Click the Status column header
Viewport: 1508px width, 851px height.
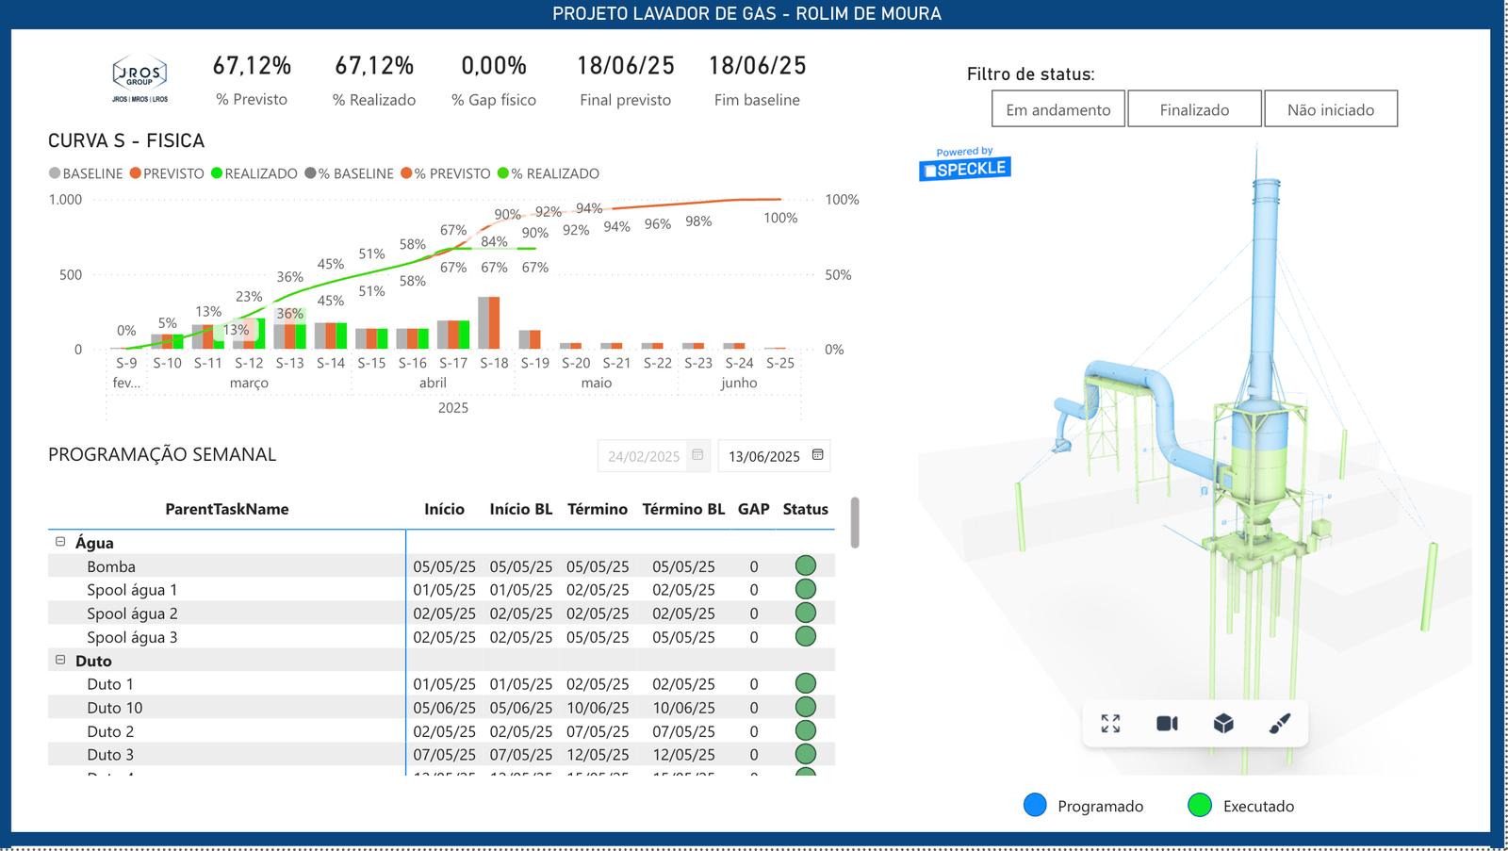[805, 509]
